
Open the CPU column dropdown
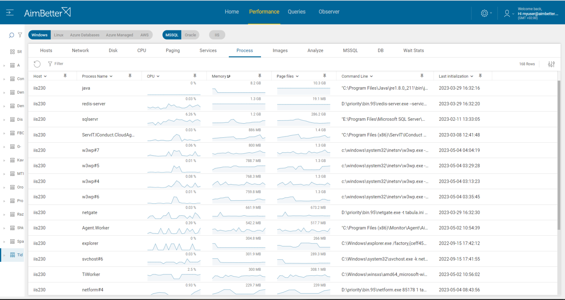click(x=158, y=77)
